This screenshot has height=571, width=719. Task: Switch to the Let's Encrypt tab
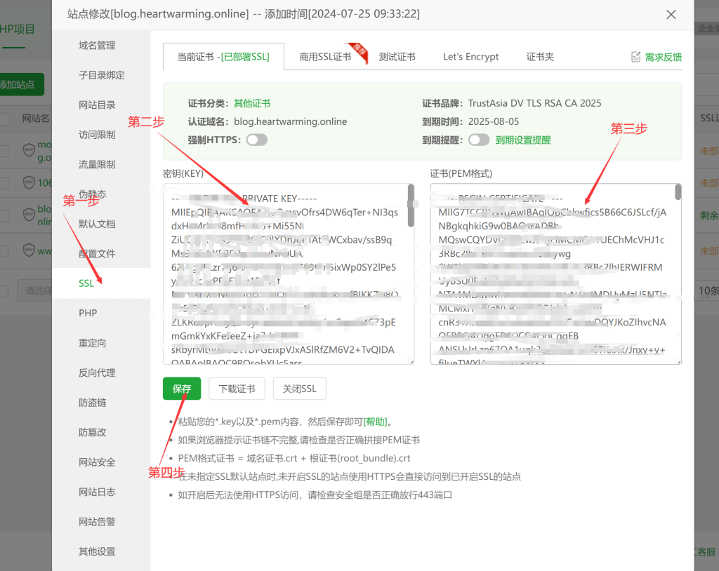pos(470,57)
